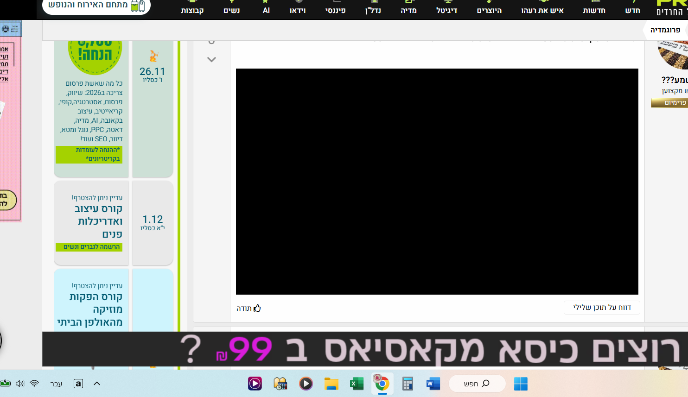Image resolution: width=688 pixels, height=397 pixels.
Task: Click the מתחם האירוח והנופש button
Action: [x=96, y=6]
